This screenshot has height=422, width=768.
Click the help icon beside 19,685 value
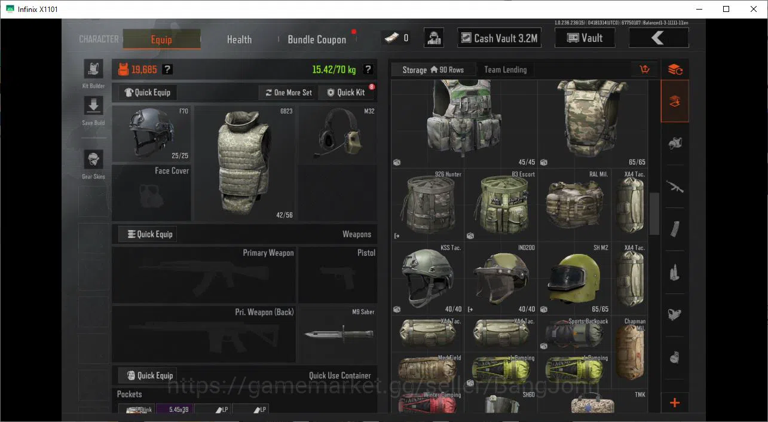point(167,69)
